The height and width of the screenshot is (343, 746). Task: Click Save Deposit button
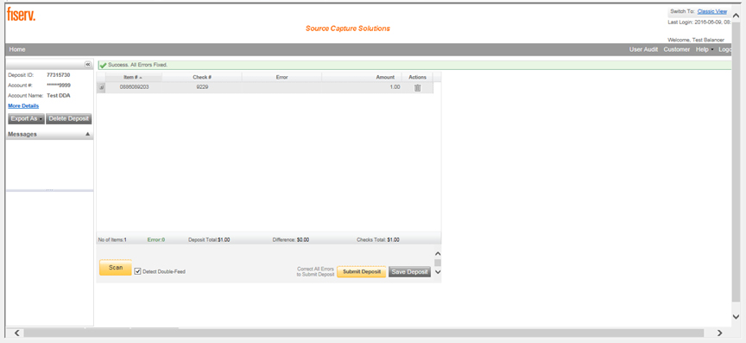tap(409, 271)
